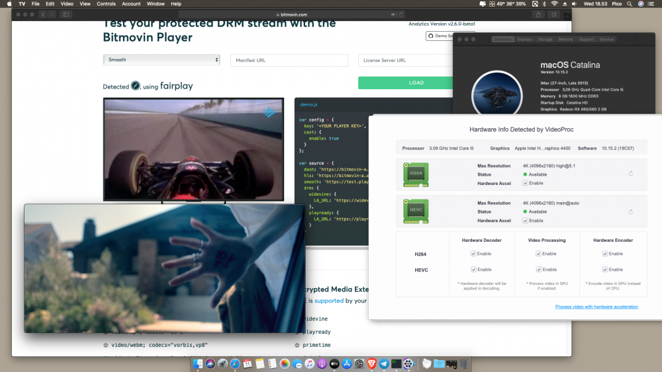The height and width of the screenshot is (372, 662).
Task: Show all tabs in Safari
Action: (x=553, y=15)
